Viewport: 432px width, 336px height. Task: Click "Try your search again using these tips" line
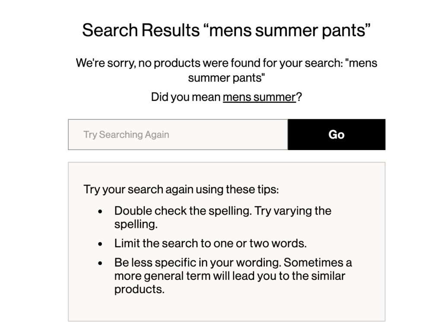point(181,189)
